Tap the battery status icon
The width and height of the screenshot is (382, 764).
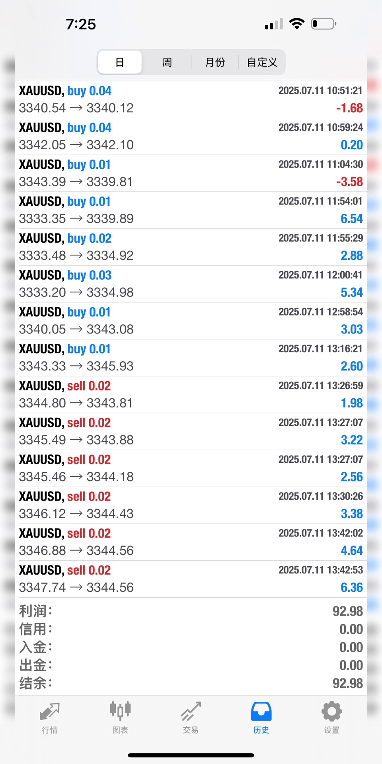tap(324, 24)
